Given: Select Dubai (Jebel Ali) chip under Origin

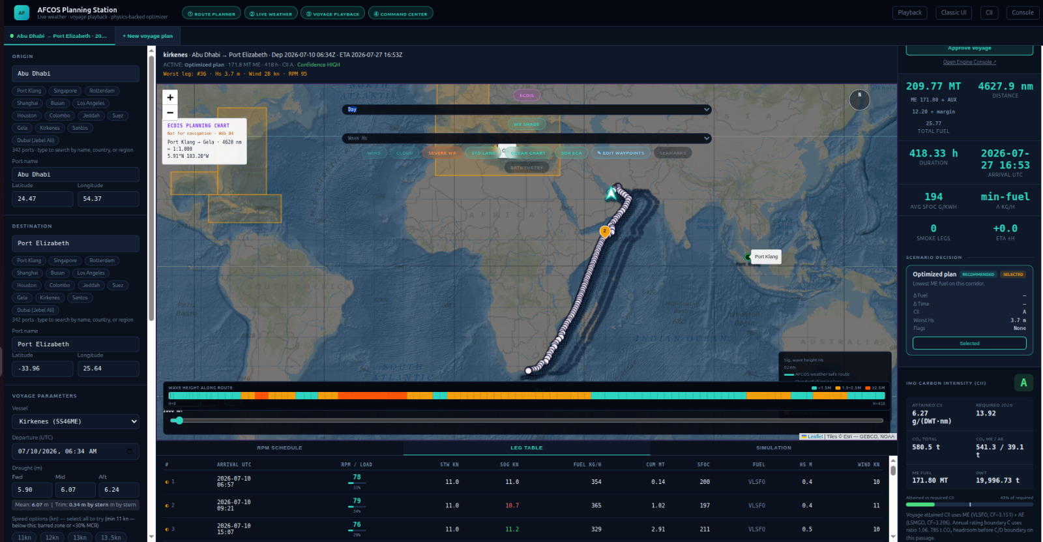Looking at the screenshot, I should [36, 140].
